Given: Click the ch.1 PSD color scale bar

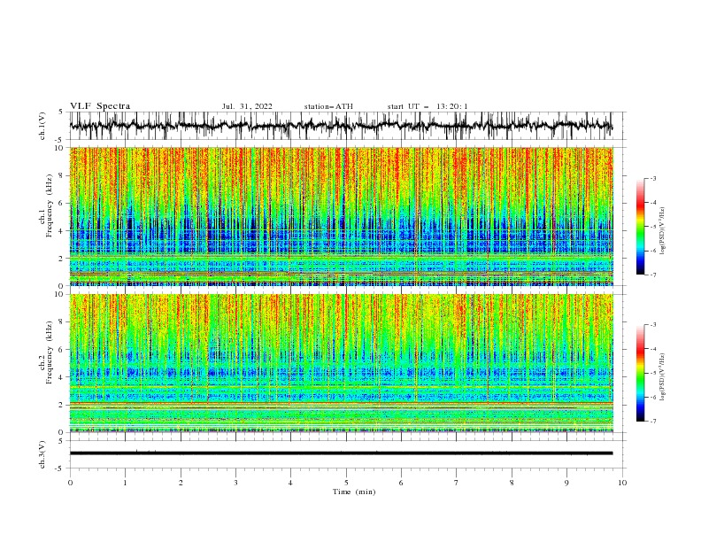Looking at the screenshot, I should click(x=640, y=227).
